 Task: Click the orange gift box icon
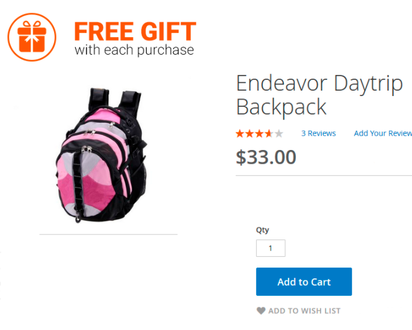coord(32,37)
